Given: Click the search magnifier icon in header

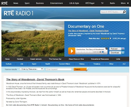Looking at the screenshot, I should tap(124, 12).
